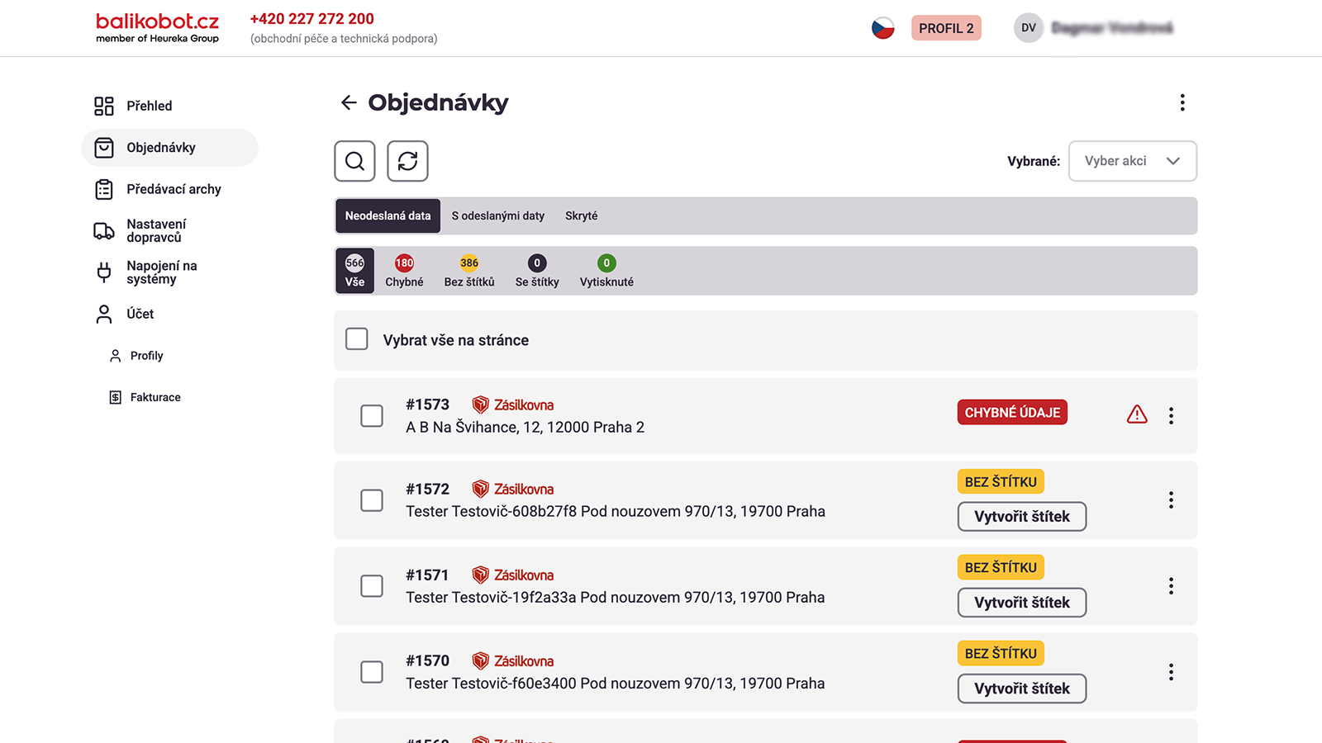Tick the checkbox for order #1571
This screenshot has width=1322, height=743.
(x=372, y=586)
